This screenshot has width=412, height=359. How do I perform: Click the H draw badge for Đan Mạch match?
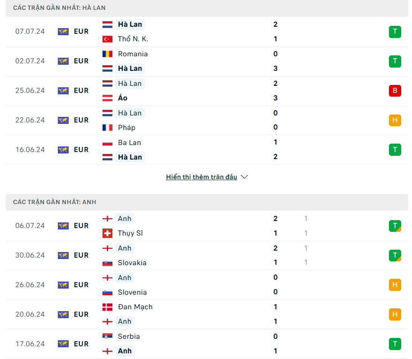coord(395,314)
